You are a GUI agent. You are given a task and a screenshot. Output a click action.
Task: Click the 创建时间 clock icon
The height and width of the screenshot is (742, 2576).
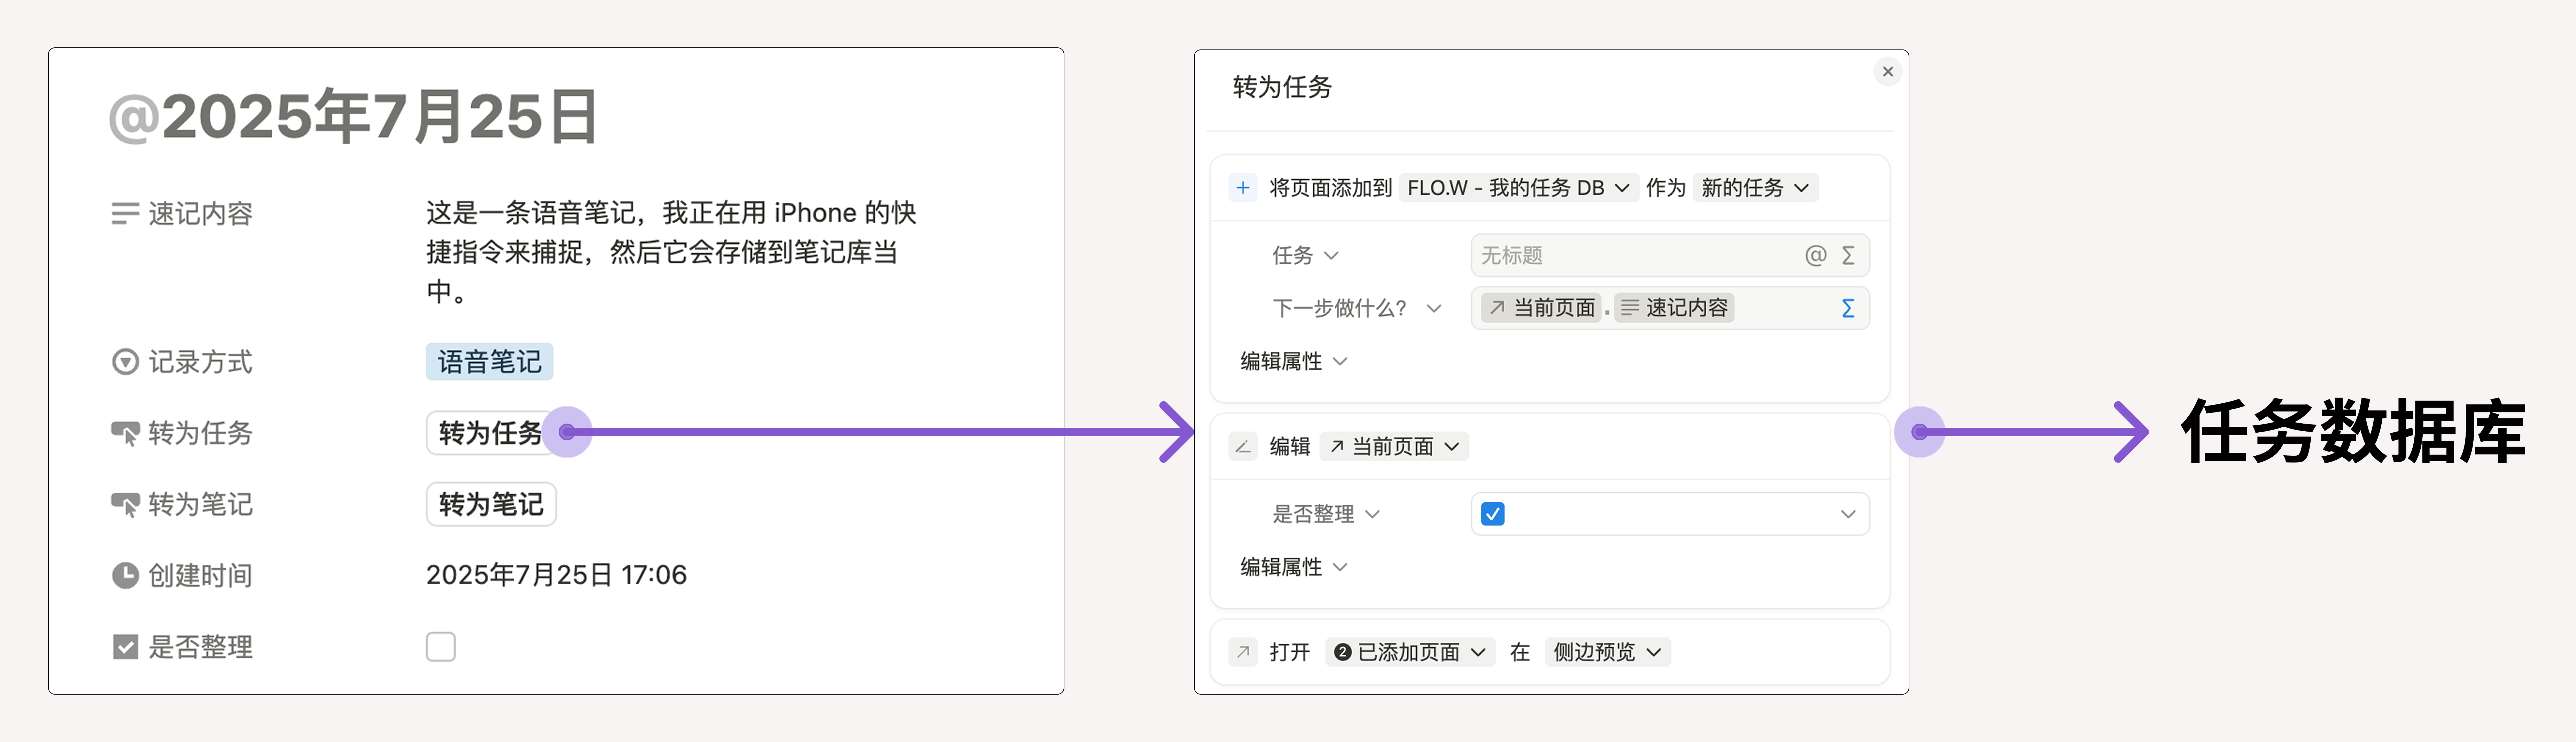pos(125,576)
